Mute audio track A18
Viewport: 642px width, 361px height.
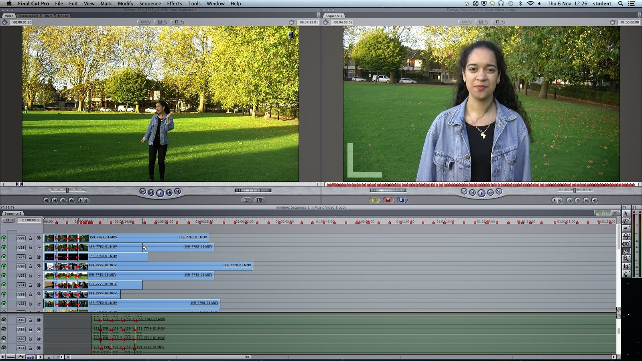[4, 320]
